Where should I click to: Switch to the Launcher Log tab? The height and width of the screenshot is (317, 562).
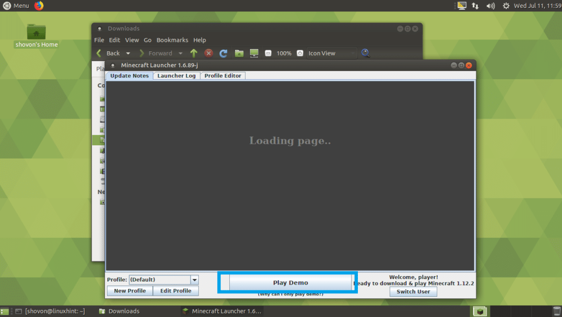point(176,75)
